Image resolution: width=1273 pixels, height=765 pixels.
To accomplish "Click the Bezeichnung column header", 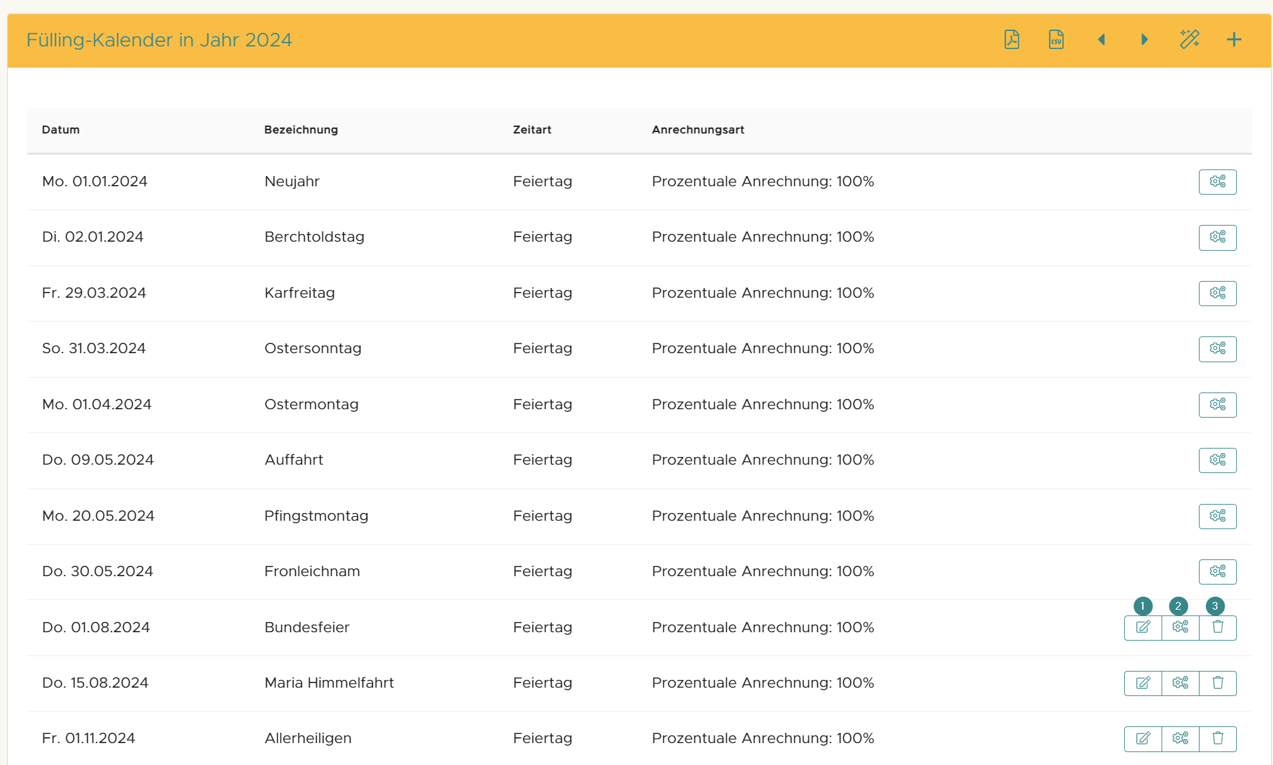I will [x=301, y=130].
